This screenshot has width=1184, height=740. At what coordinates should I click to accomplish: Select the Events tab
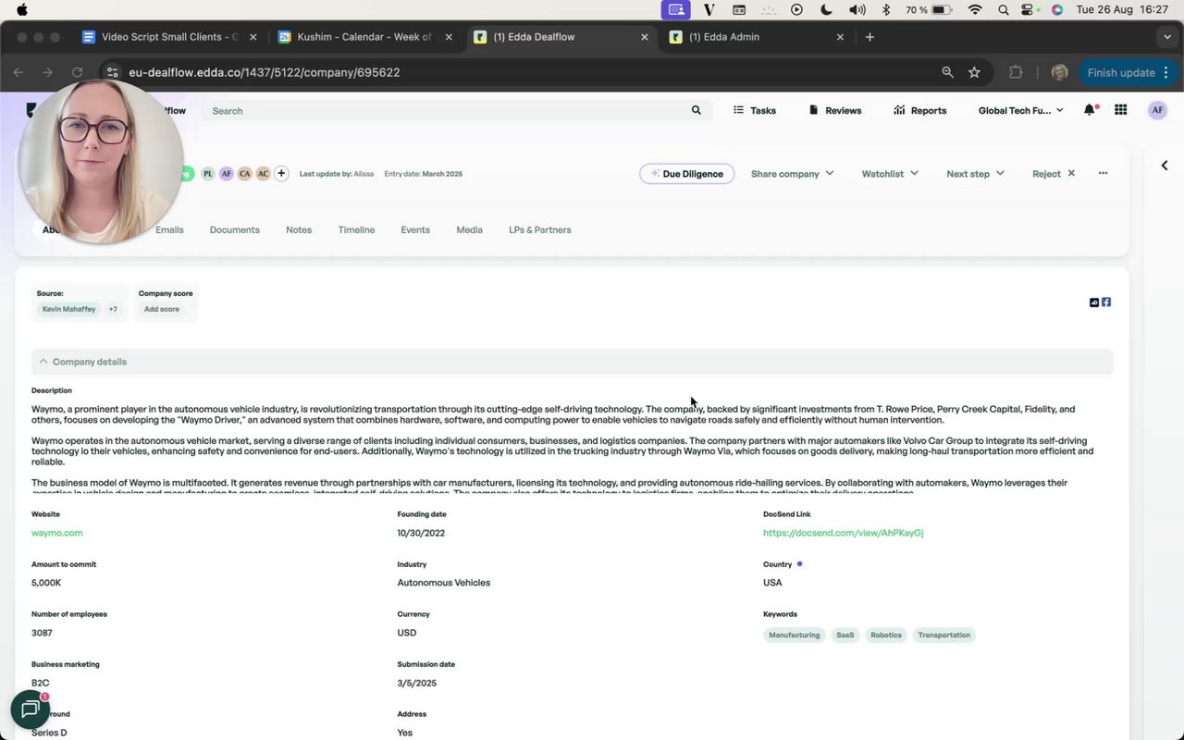click(415, 229)
